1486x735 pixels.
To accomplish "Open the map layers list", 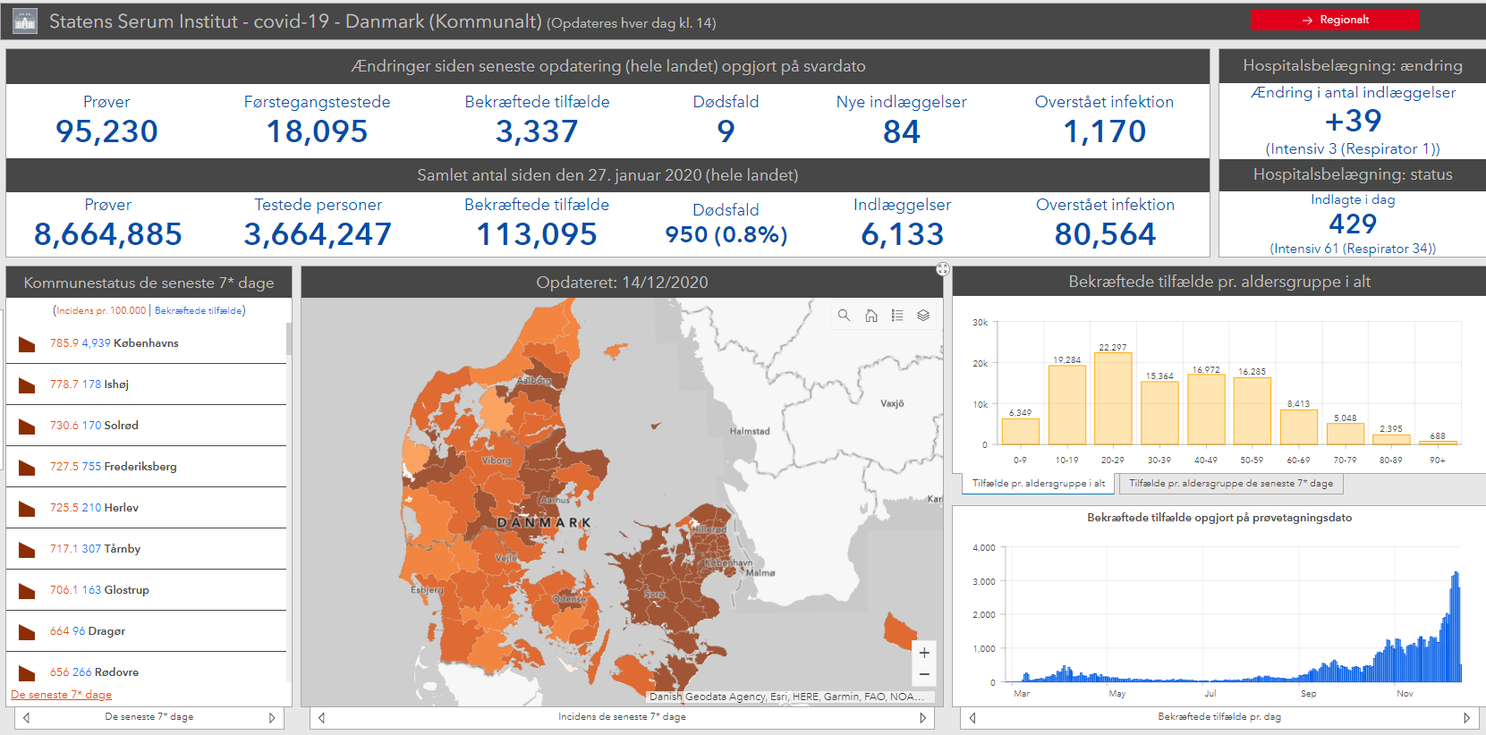I will 923,316.
